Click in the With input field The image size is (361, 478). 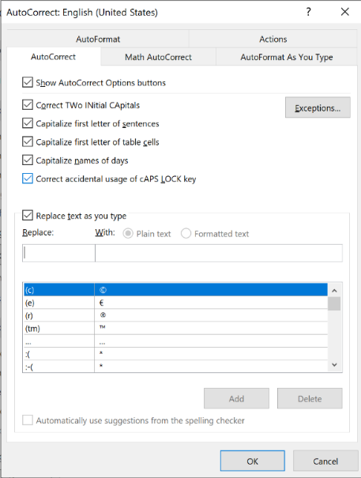coord(219,253)
